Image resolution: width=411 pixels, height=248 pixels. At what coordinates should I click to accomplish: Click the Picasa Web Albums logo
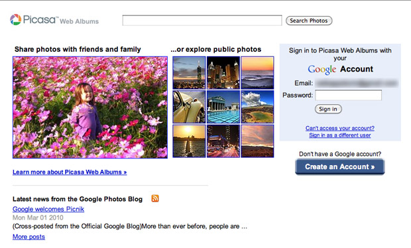(54, 20)
